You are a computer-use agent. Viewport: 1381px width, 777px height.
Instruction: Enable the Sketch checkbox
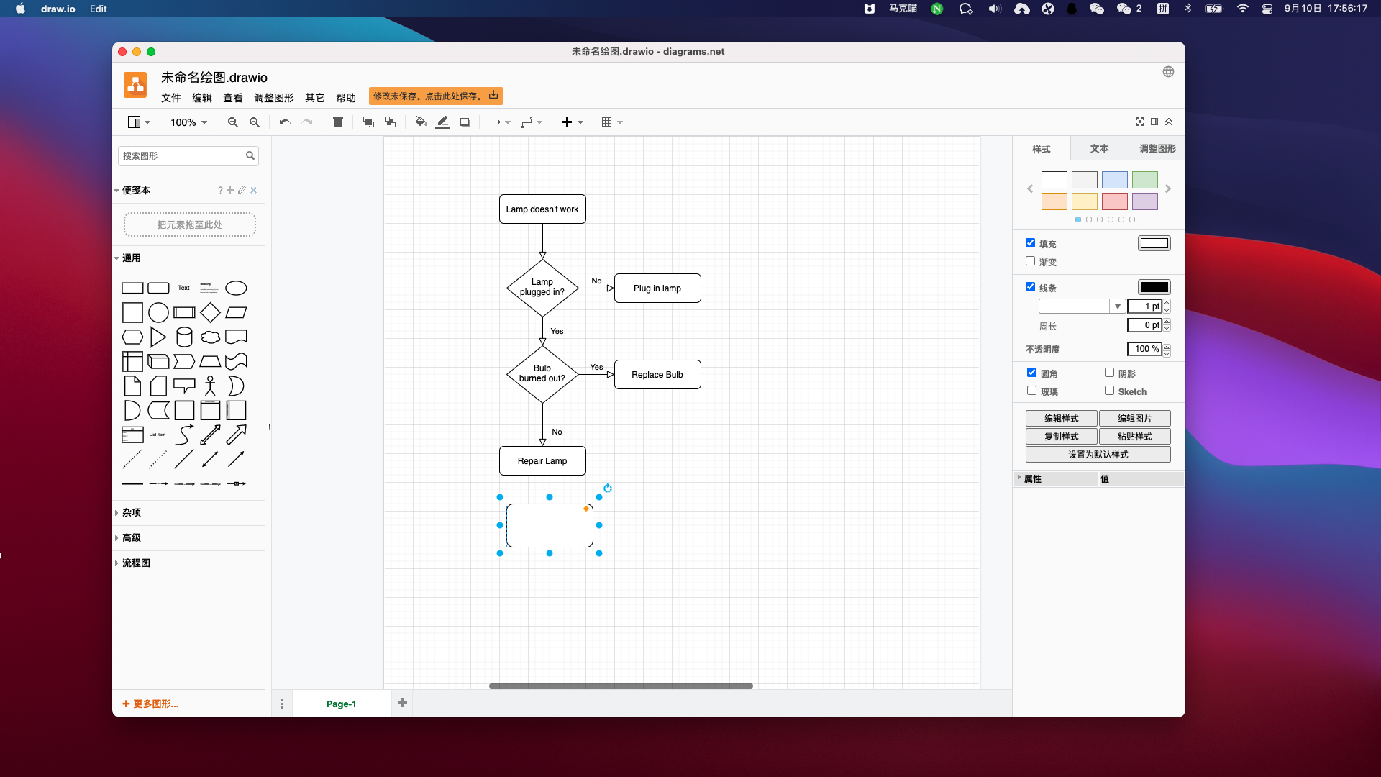1109,391
